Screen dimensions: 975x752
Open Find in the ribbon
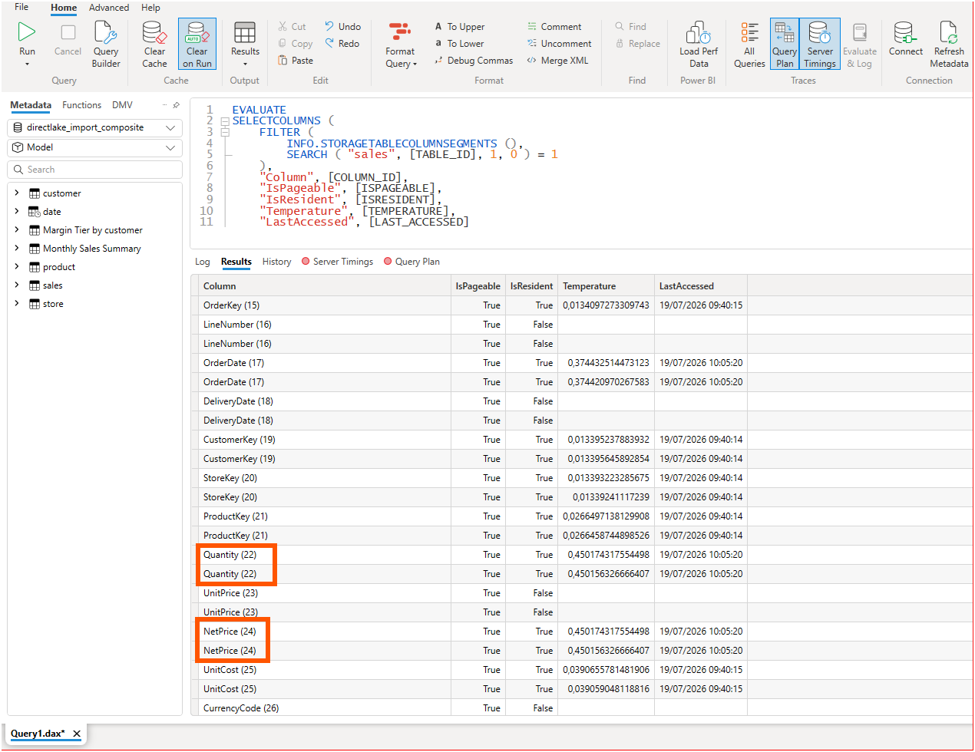[630, 27]
